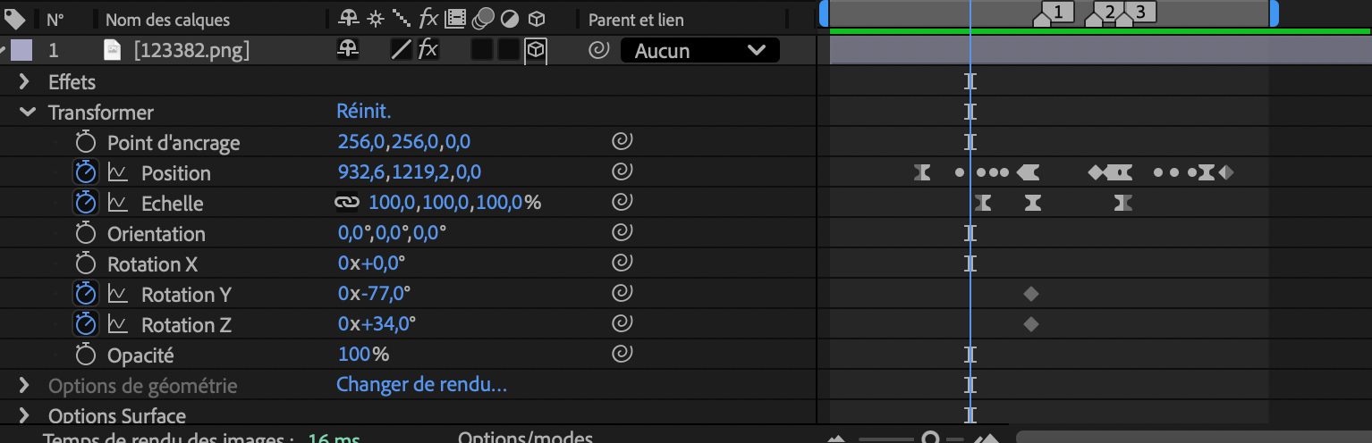Enable stopwatch for Point d'ancrage
This screenshot has width=1372, height=443.
pyautogui.click(x=85, y=142)
